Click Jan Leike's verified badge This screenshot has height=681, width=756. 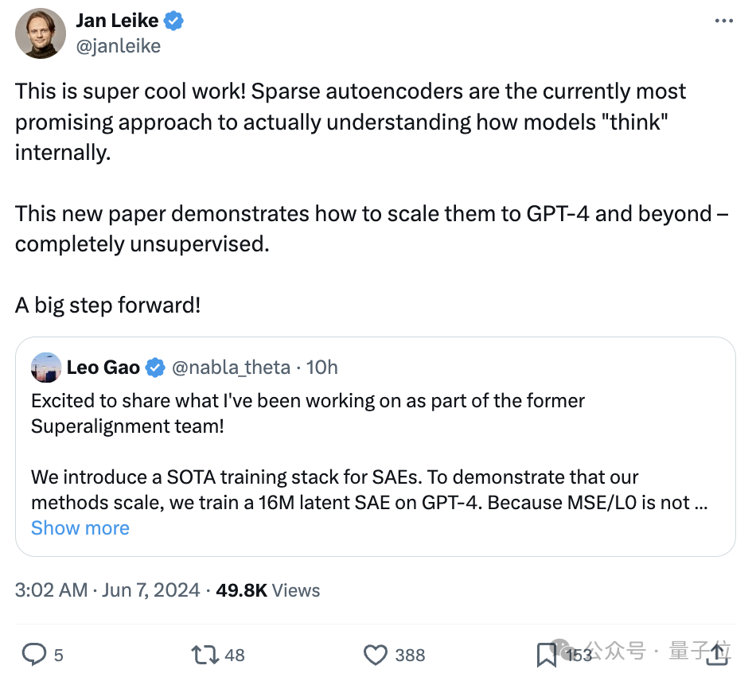pyautogui.click(x=173, y=21)
